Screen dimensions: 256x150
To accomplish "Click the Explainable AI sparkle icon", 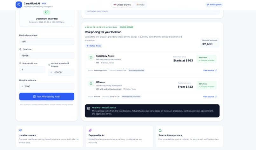I will point(90,130).
